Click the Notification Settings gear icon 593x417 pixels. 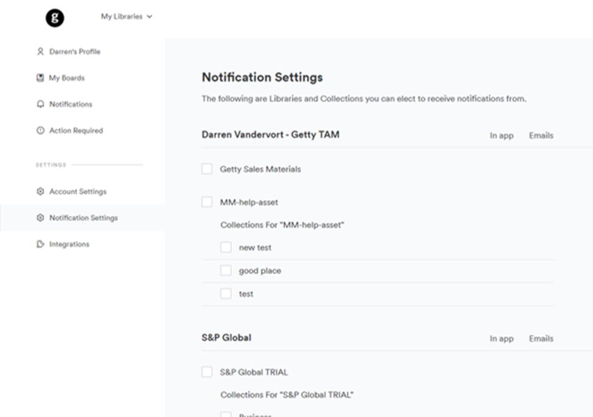[40, 217]
